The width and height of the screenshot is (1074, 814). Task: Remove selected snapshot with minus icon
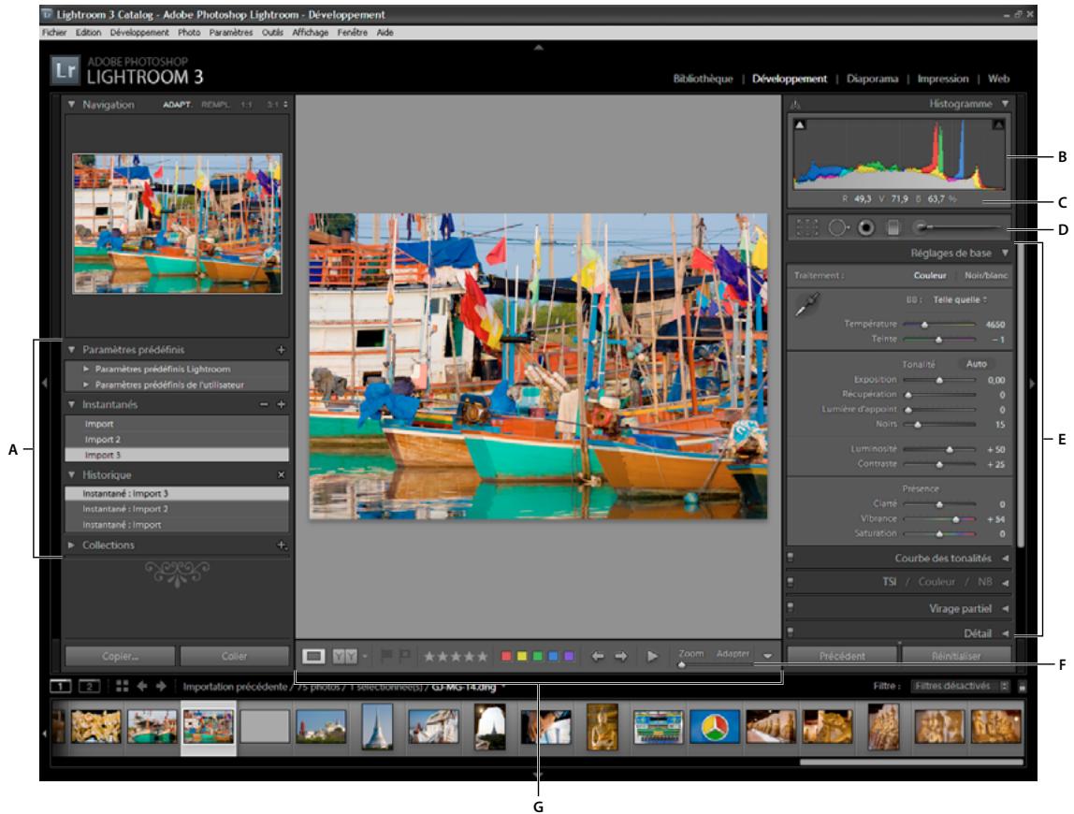coord(265,404)
